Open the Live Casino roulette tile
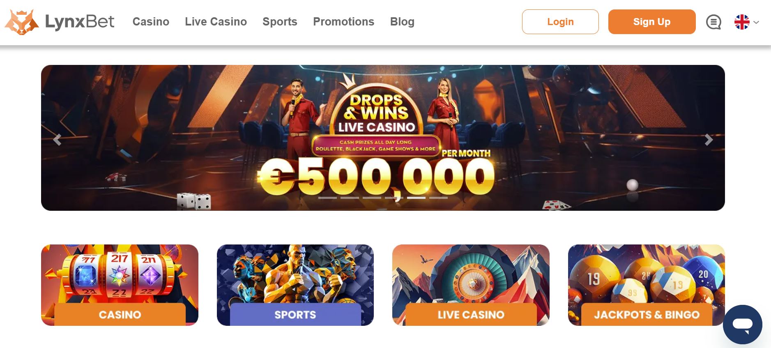Image resolution: width=771 pixels, height=348 pixels. (x=471, y=285)
